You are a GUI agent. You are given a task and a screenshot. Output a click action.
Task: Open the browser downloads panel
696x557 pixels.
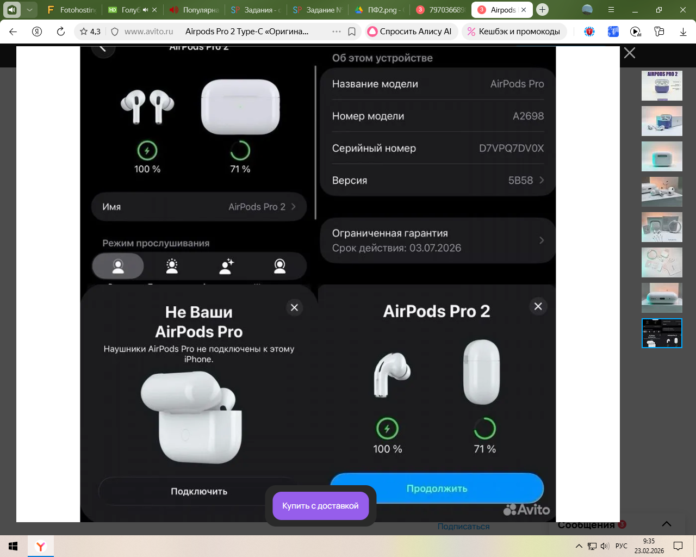[683, 32]
